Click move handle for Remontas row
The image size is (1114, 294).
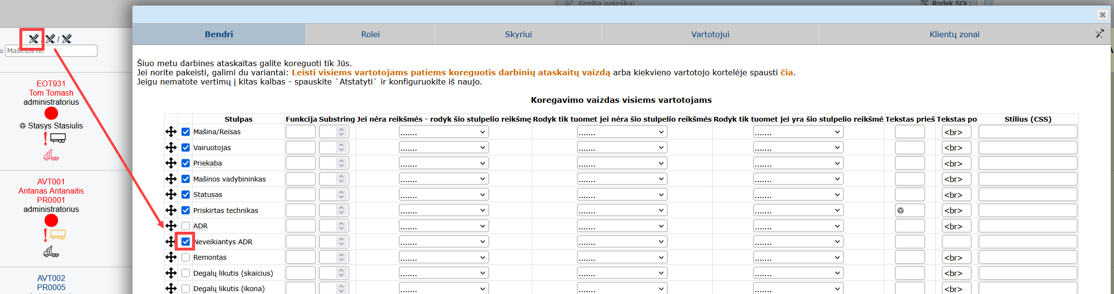(171, 257)
